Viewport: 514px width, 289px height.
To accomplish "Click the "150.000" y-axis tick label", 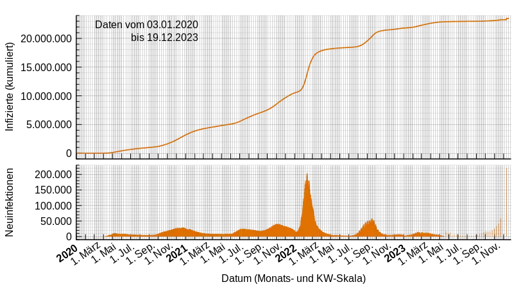I will pyautogui.click(x=53, y=190).
